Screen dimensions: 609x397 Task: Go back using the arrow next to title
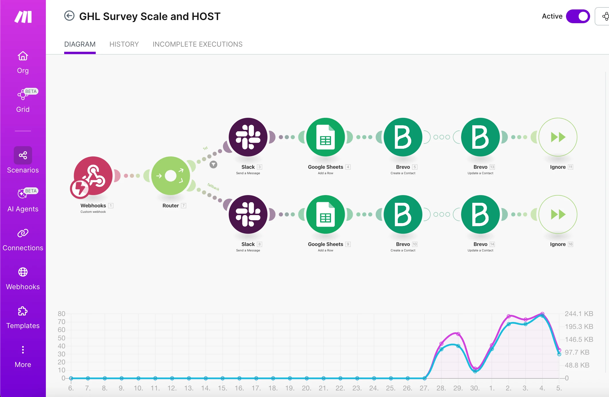tap(69, 16)
